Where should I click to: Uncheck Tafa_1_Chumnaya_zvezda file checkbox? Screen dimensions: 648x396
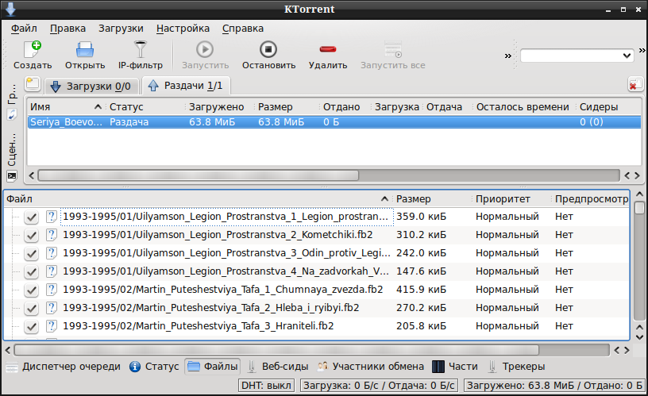pyautogui.click(x=32, y=290)
